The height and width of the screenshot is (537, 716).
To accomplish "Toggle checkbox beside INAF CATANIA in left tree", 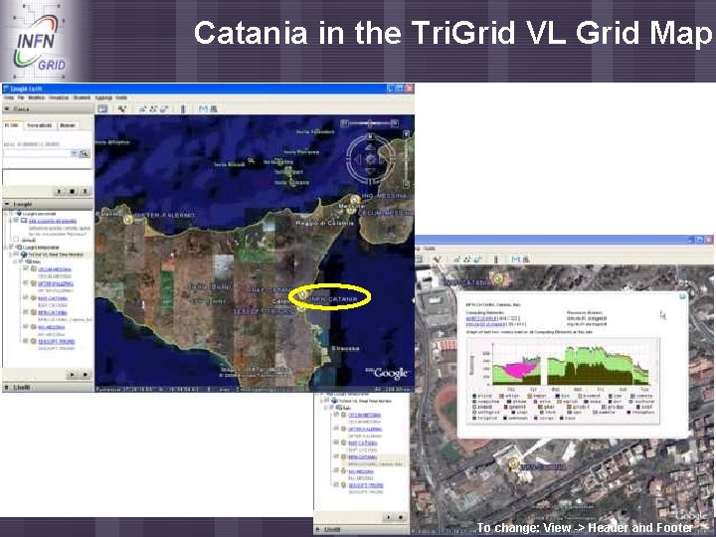I will click(x=26, y=297).
